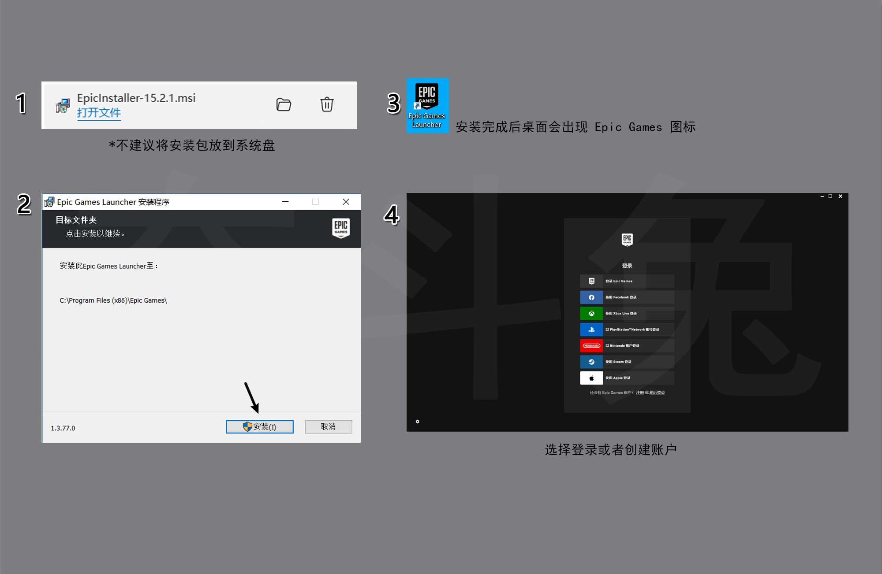The image size is (882, 574).
Task: Click 注册 sign-up link
Action: click(x=639, y=393)
